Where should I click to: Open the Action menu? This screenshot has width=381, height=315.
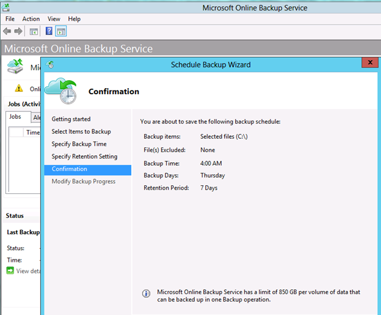coord(31,19)
